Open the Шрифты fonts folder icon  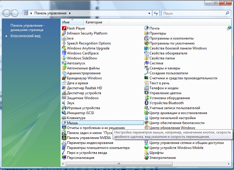click(x=147, y=153)
